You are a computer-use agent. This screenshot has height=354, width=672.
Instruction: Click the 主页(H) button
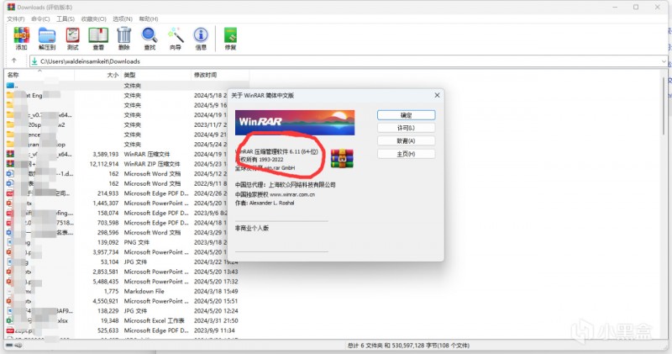click(406, 154)
